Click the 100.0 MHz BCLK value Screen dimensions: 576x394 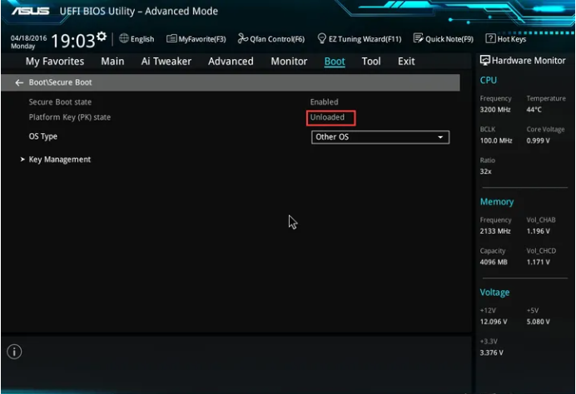tap(496, 140)
